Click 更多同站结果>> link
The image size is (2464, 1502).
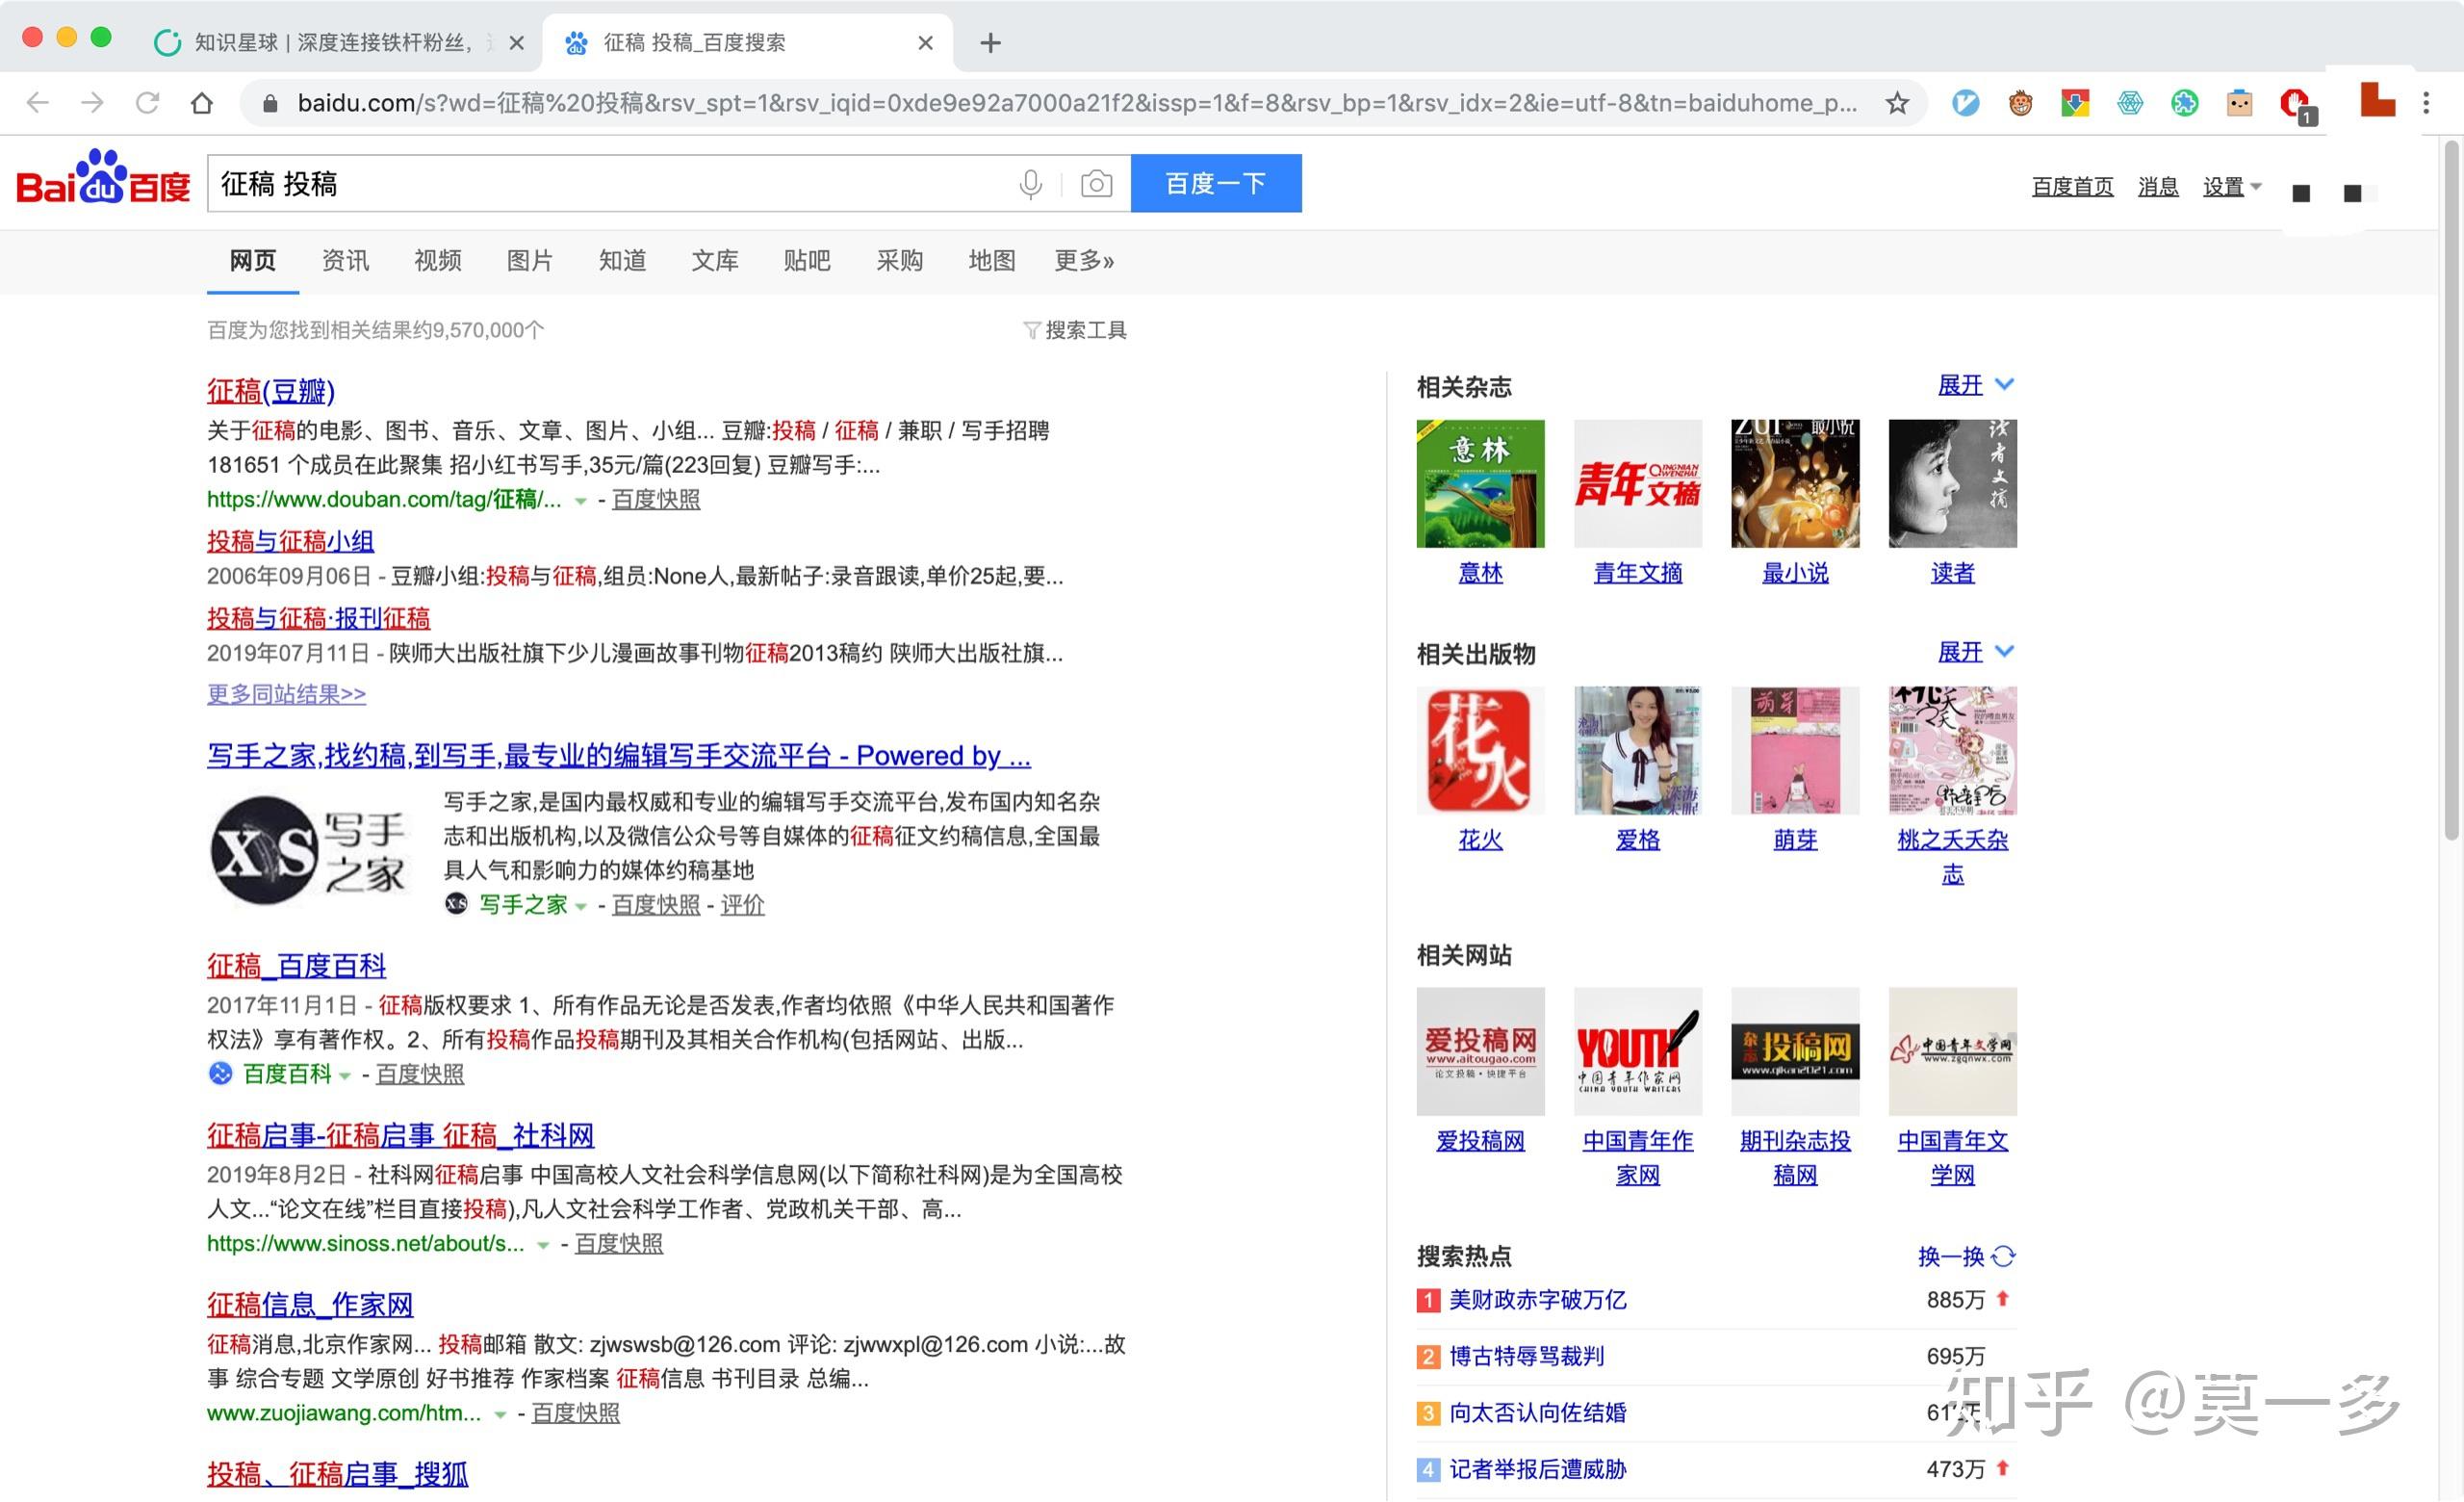(x=286, y=693)
